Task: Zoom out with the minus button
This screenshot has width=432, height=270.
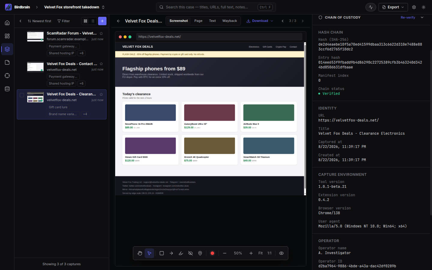Action: point(225,253)
